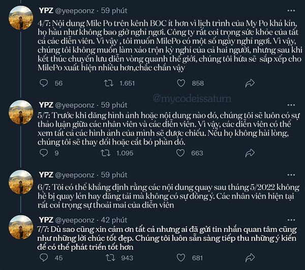Open the YPZ display name on the 4/7 tweet
This screenshot has height=270, width=305.
(46, 10)
